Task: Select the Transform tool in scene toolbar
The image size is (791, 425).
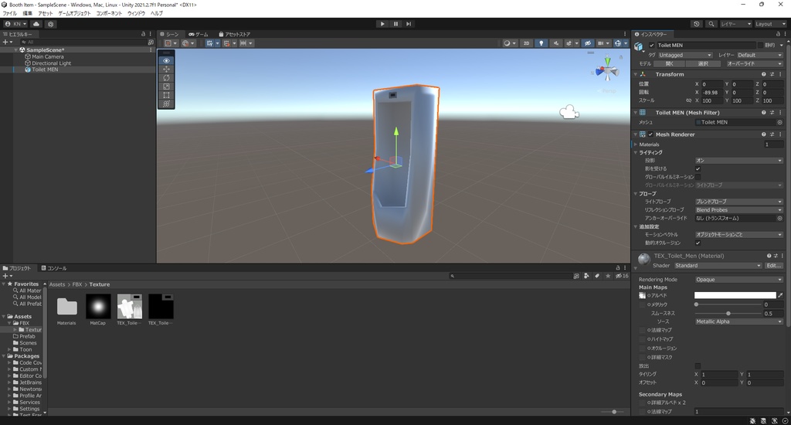Action: pos(167,104)
